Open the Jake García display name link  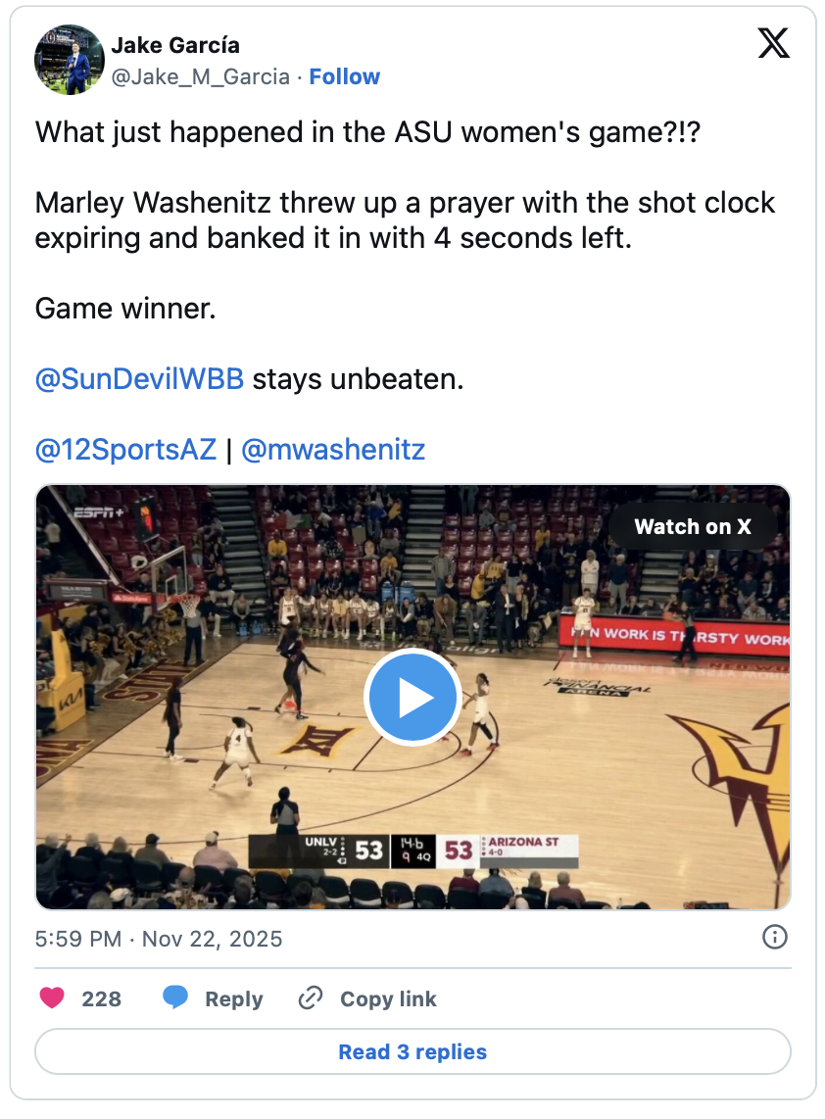tap(175, 45)
